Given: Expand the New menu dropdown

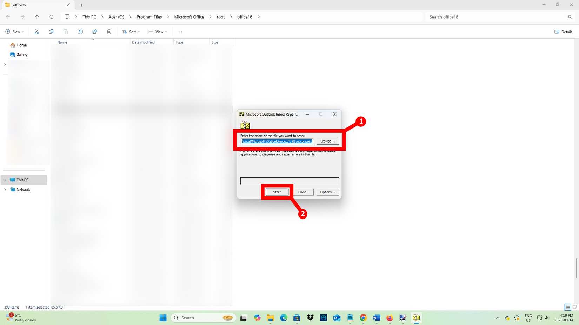Looking at the screenshot, I should tap(15, 32).
